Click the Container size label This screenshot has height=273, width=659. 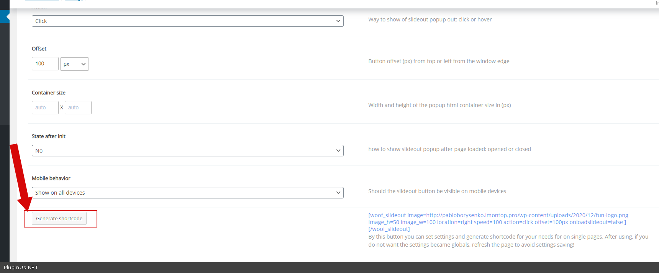[x=49, y=93]
